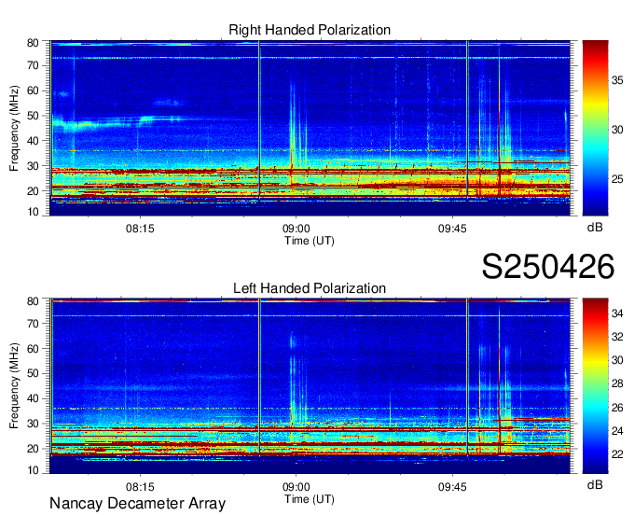Click inside the Right Handed Polarization spectrogram
The width and height of the screenshot is (634, 515).
310,128
